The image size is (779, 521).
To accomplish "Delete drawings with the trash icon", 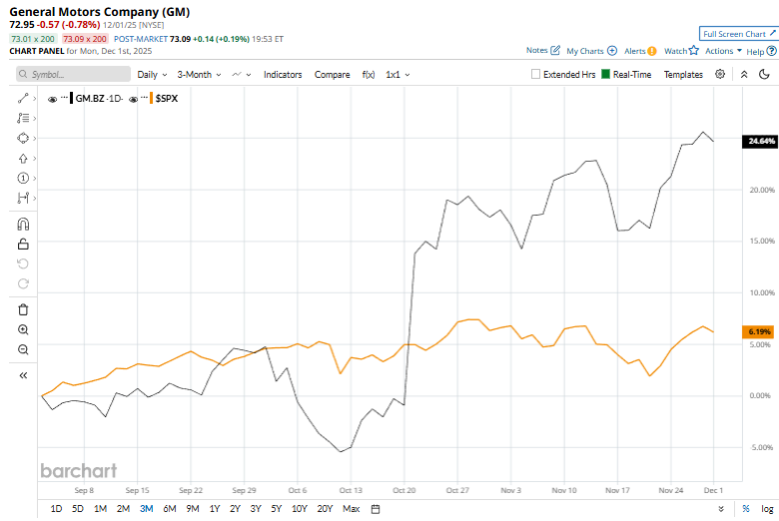I will point(23,310).
